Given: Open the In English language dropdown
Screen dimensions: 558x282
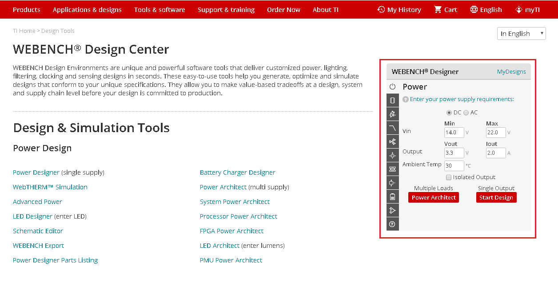Looking at the screenshot, I should click(x=522, y=33).
